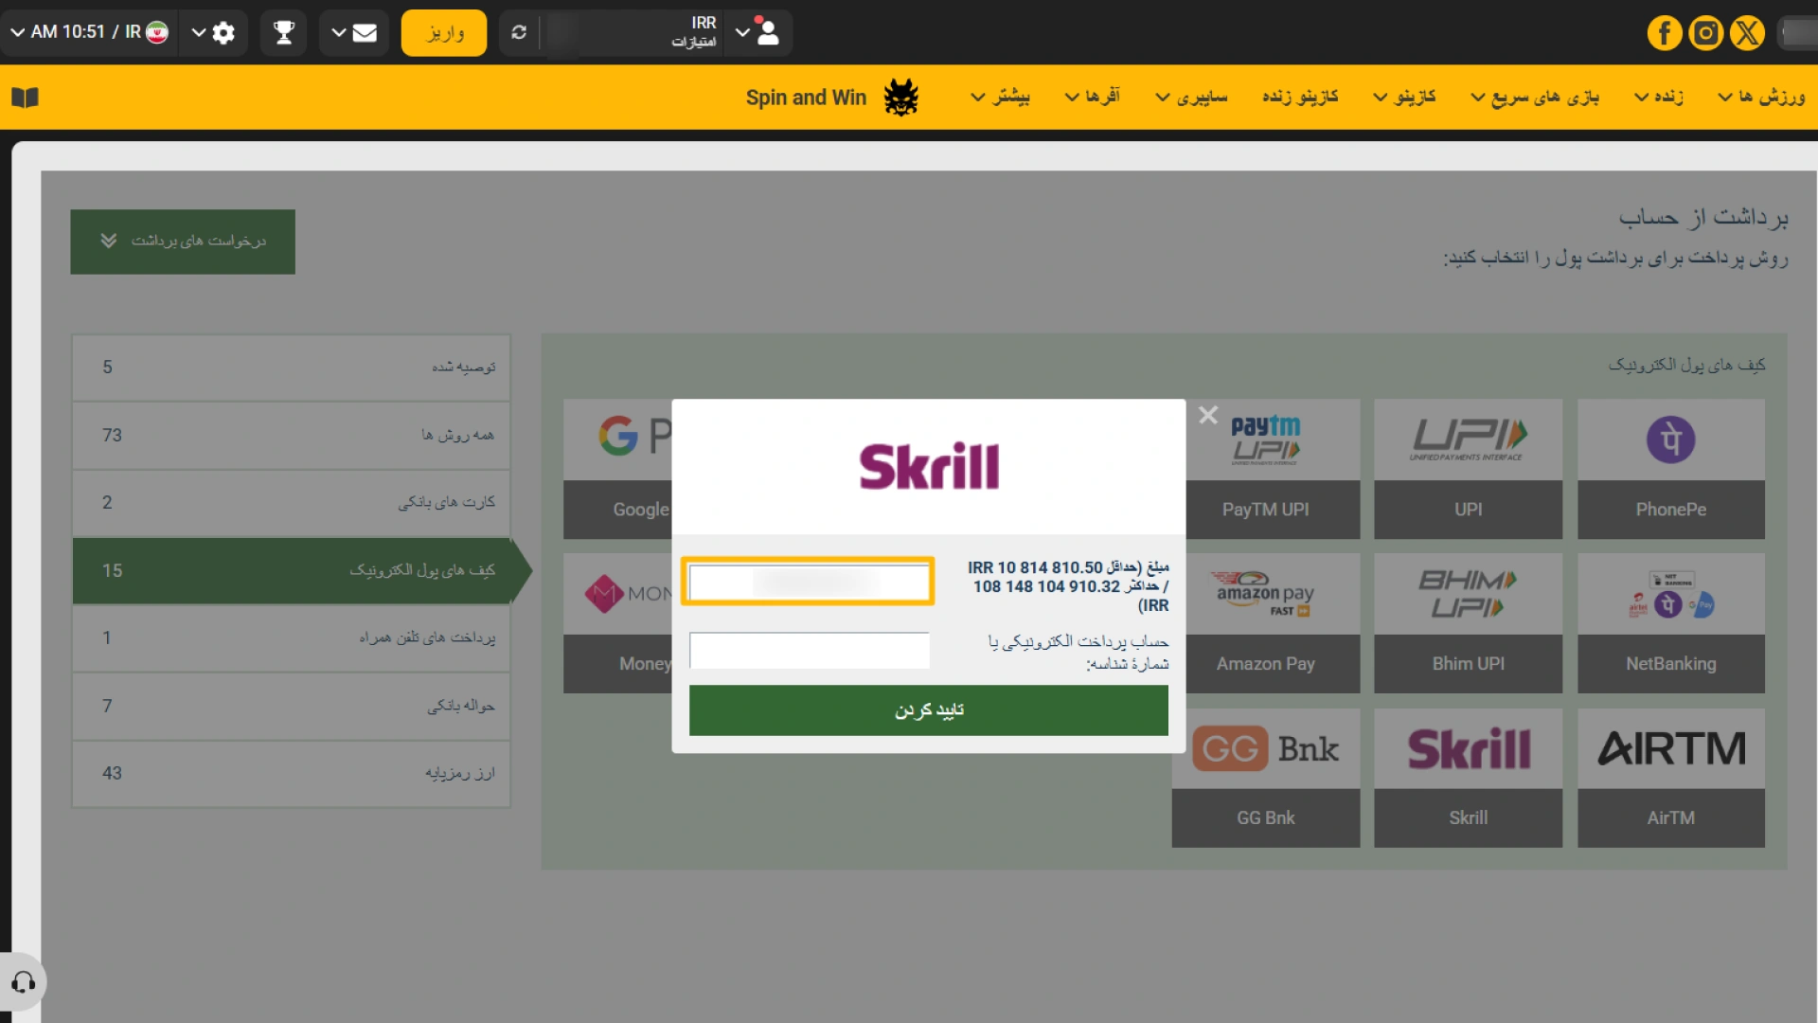
Task: Choose Google Pay payment method tile
Action: click(x=617, y=469)
